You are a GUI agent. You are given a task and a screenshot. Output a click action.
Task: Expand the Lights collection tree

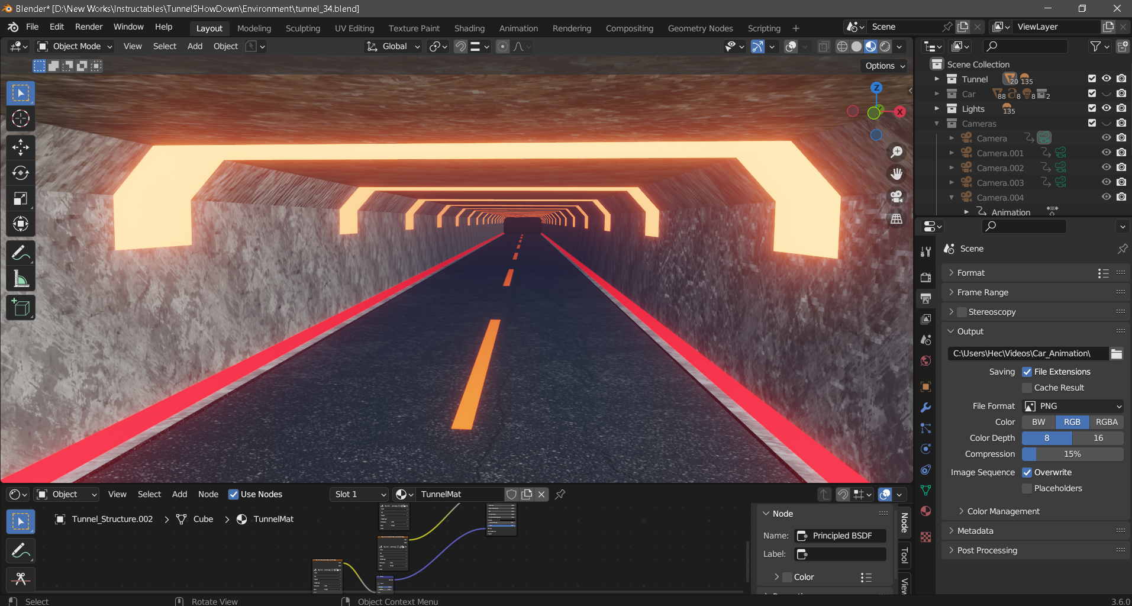pyautogui.click(x=937, y=108)
